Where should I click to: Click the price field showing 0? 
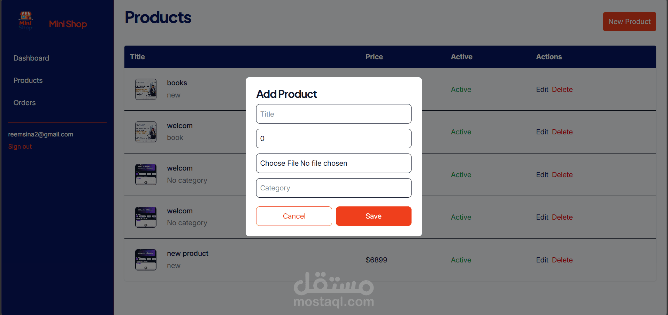tap(333, 139)
